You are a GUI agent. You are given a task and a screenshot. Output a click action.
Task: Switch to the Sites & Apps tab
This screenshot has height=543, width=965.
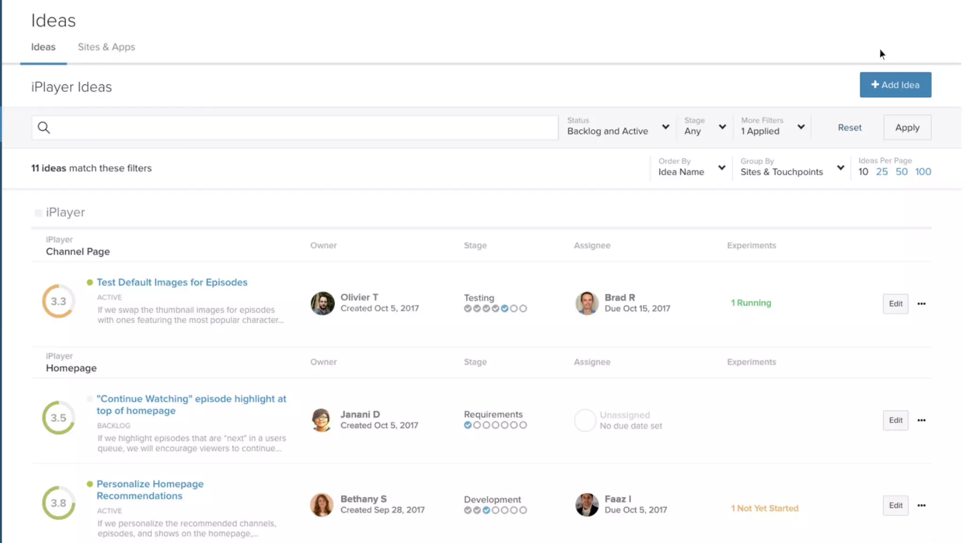[106, 47]
